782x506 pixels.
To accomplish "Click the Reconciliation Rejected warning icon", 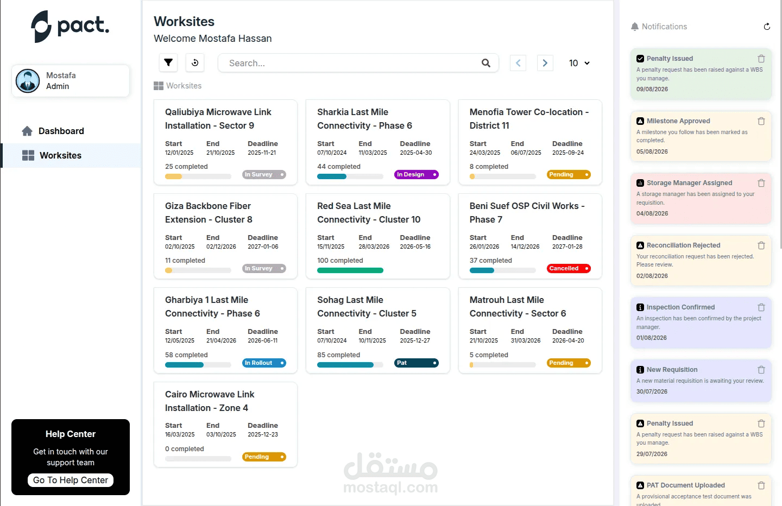I will pos(640,245).
